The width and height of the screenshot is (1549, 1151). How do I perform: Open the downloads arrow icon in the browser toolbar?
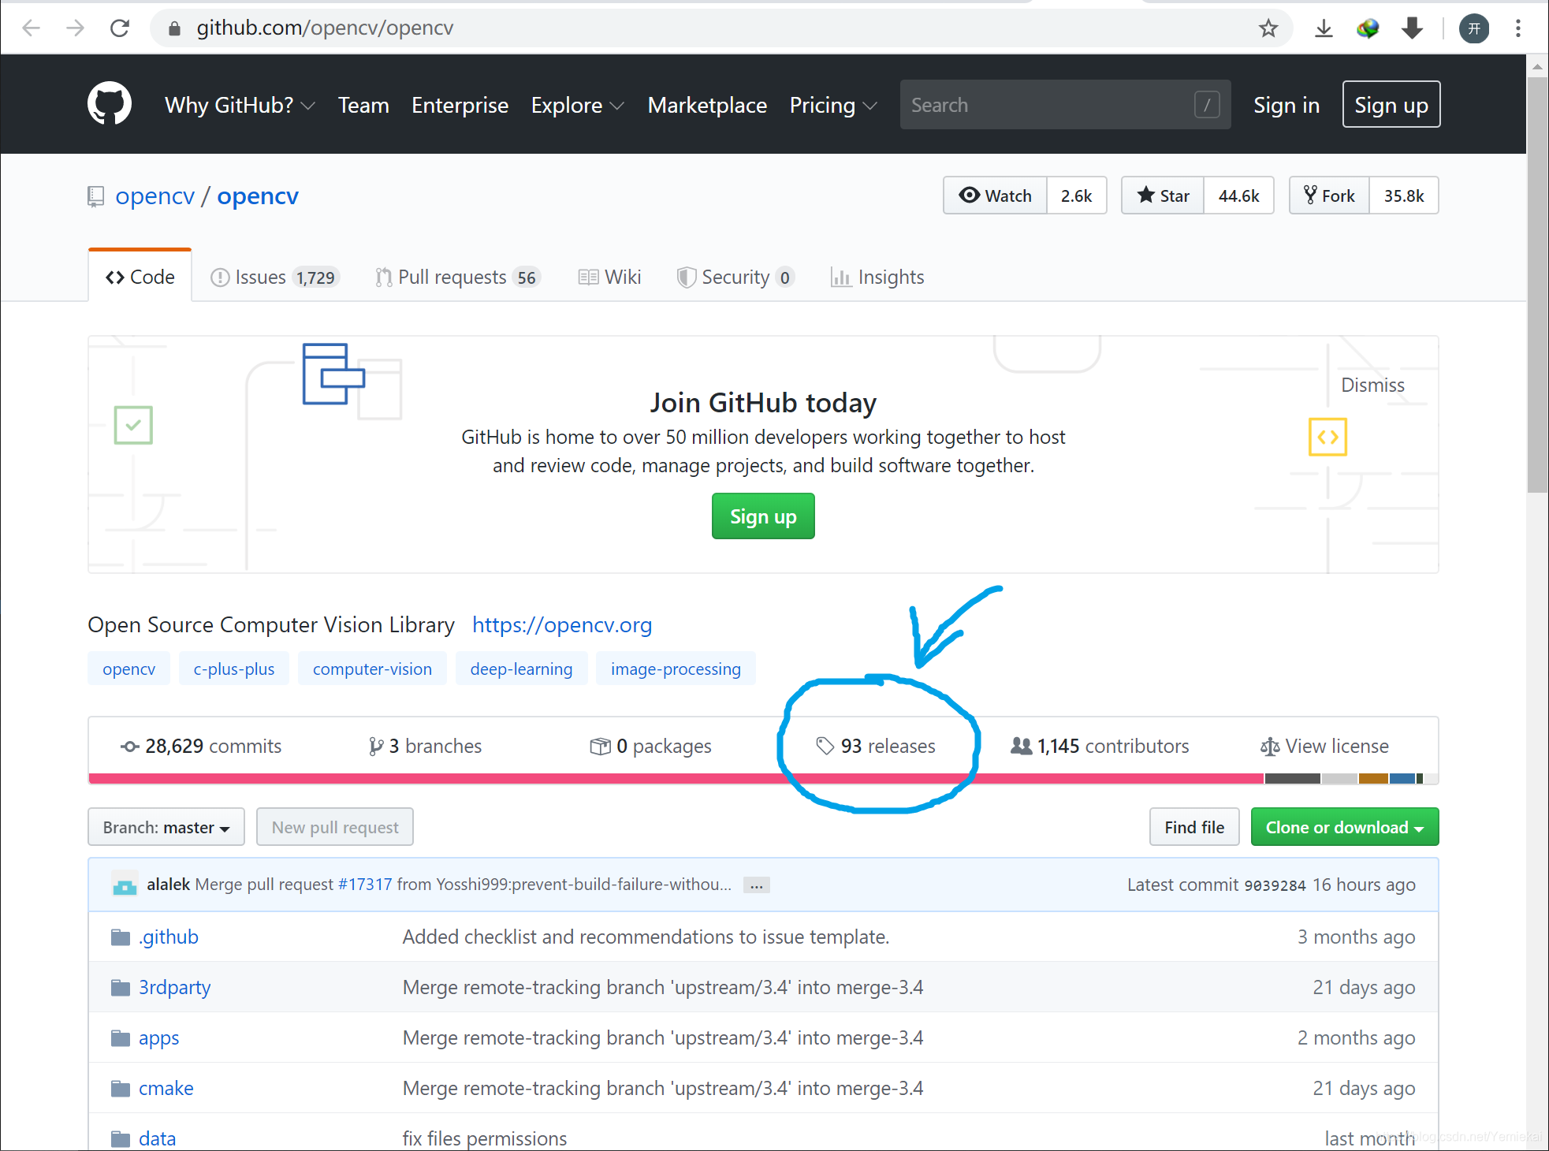click(1324, 28)
